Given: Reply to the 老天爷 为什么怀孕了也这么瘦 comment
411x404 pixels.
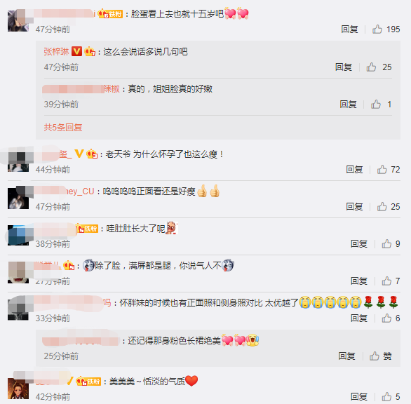Looking at the screenshot, I should [354, 170].
